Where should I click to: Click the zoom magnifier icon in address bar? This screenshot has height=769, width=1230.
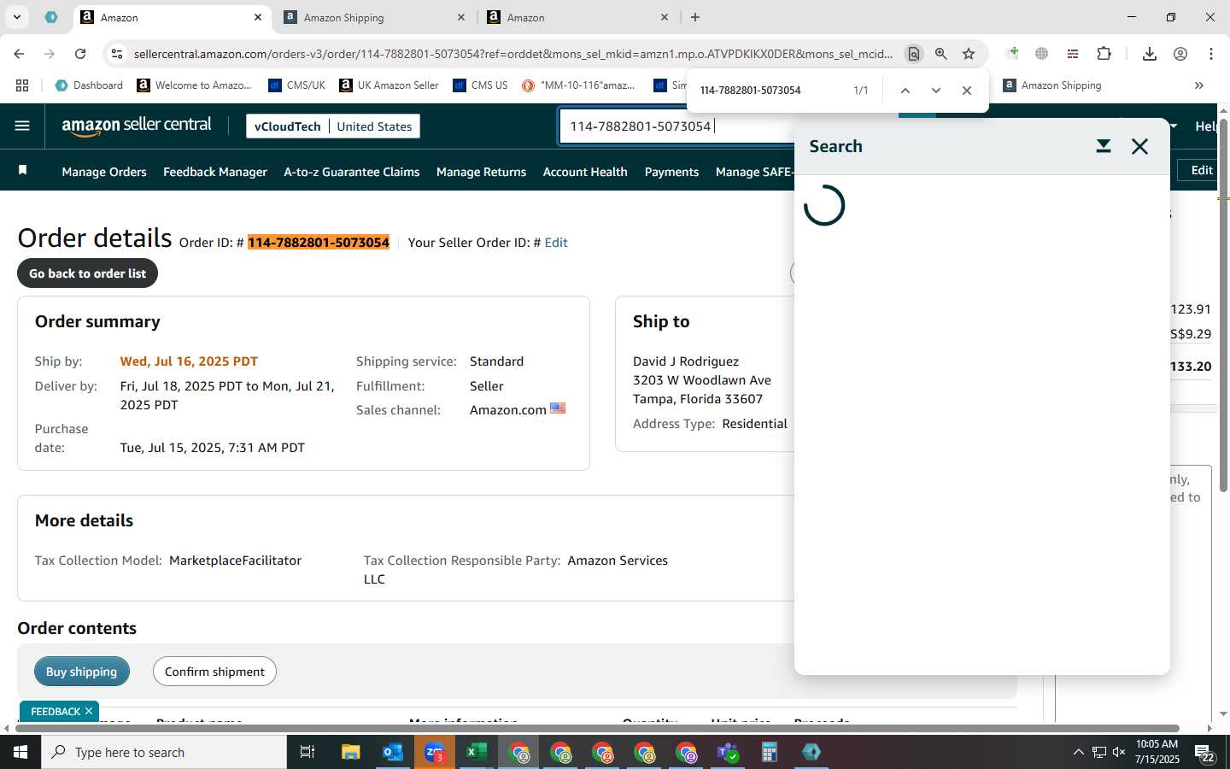coord(941,54)
